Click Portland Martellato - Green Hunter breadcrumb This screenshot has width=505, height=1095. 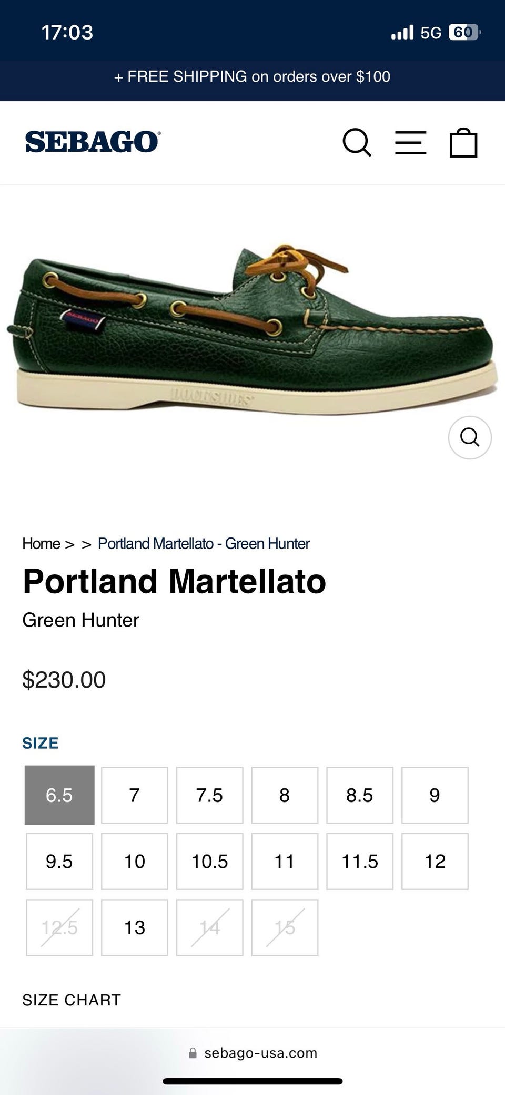click(204, 543)
